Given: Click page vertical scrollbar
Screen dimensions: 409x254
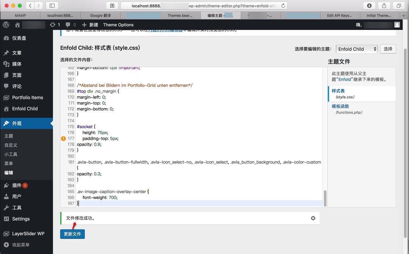Looking at the screenshot, I should click(x=405, y=143).
